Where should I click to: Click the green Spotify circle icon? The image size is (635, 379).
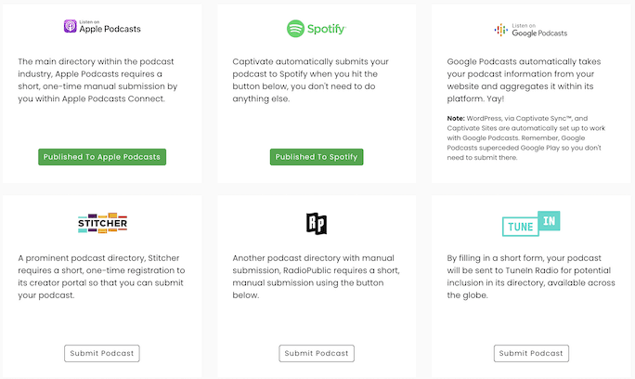coord(295,29)
